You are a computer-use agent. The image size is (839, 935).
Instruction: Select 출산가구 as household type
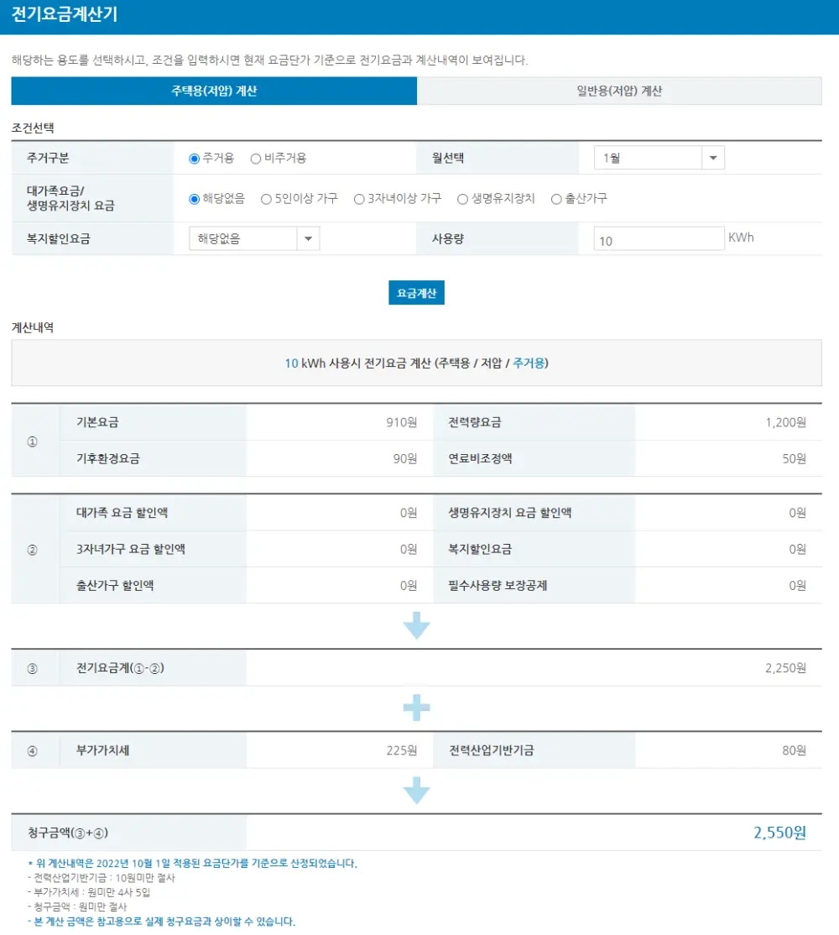pyautogui.click(x=556, y=199)
